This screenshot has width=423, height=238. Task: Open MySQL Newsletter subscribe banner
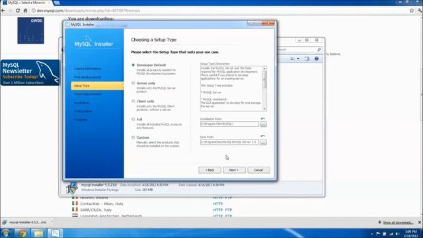(30, 73)
